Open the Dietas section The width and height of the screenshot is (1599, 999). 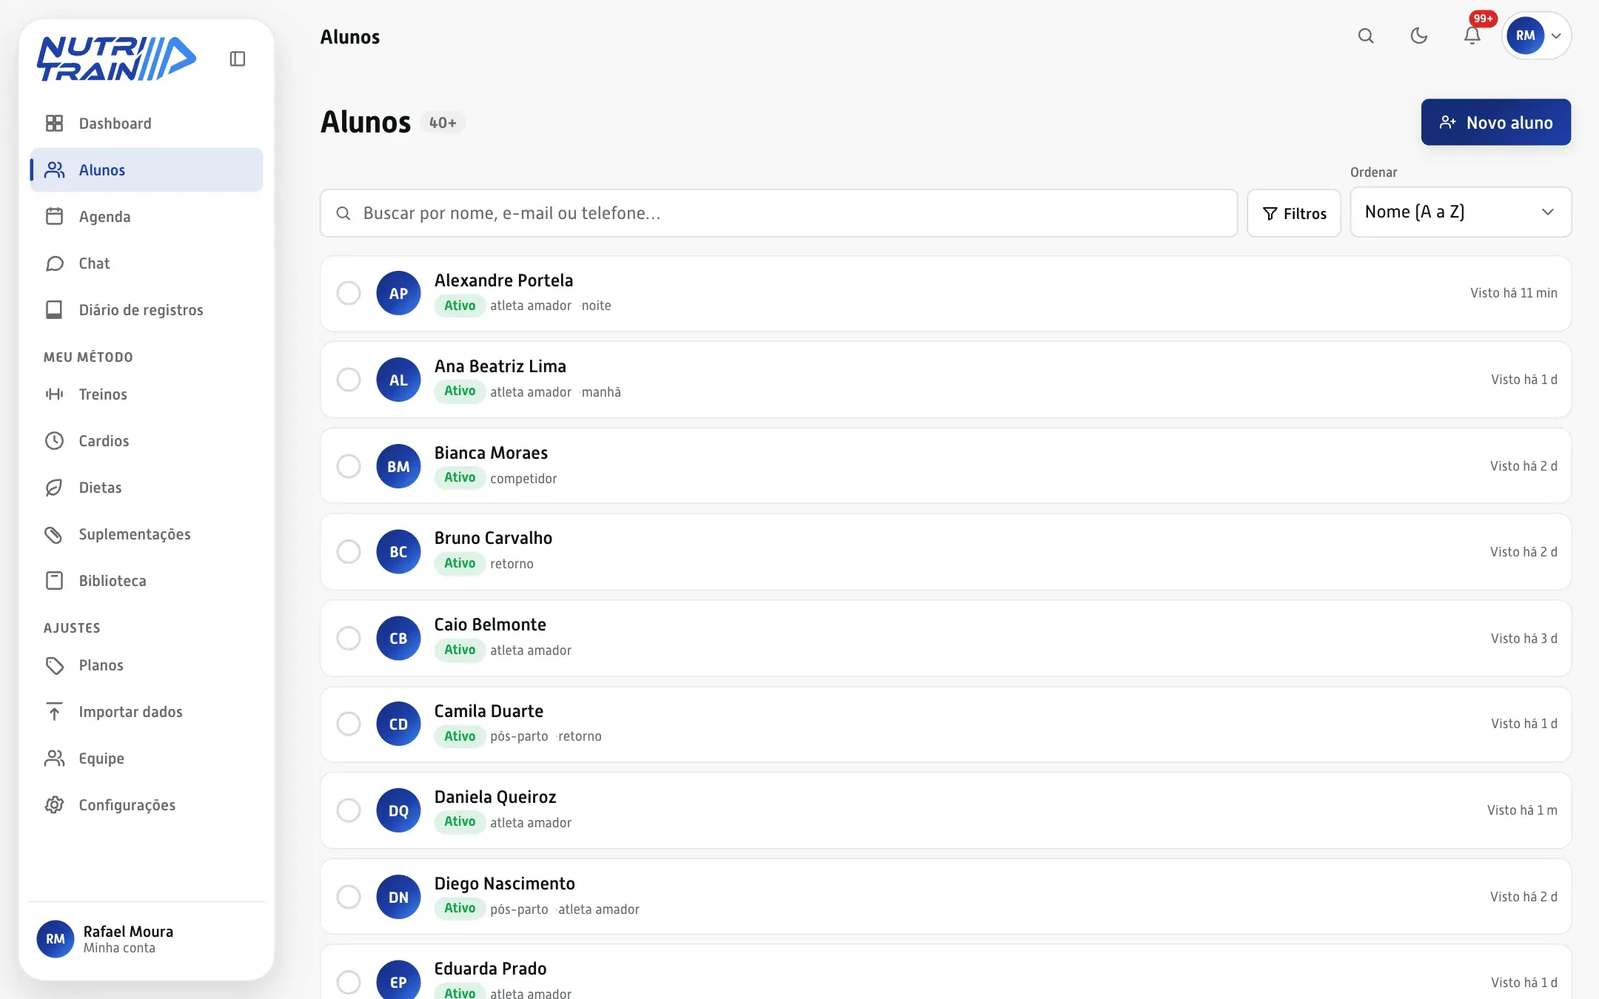pyautogui.click(x=147, y=488)
